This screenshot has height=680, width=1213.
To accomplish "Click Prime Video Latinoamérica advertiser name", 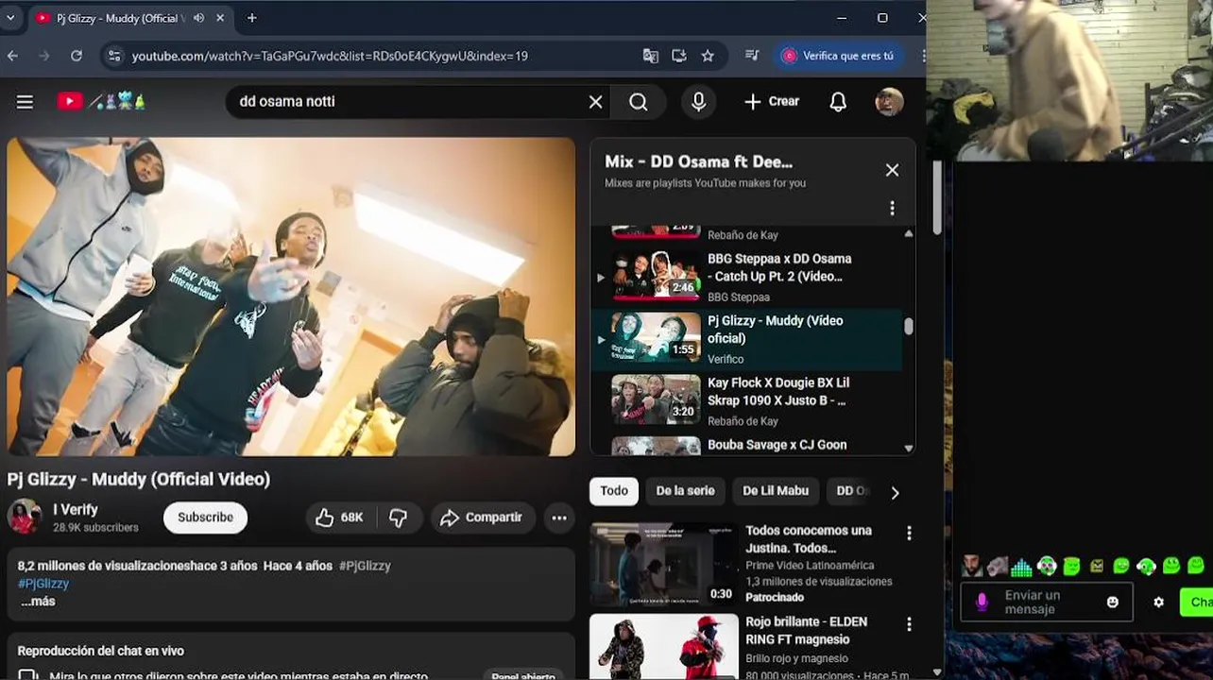I will (810, 565).
